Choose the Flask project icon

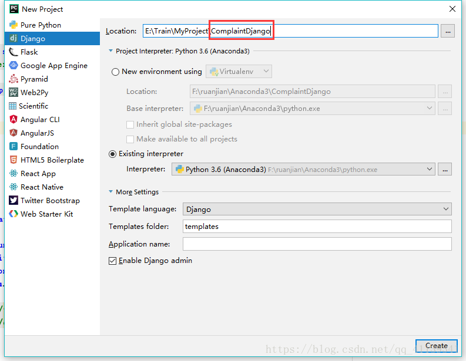click(x=14, y=52)
